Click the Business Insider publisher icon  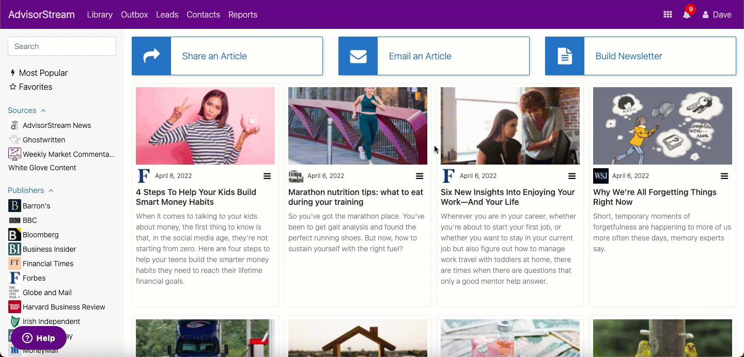pos(14,249)
